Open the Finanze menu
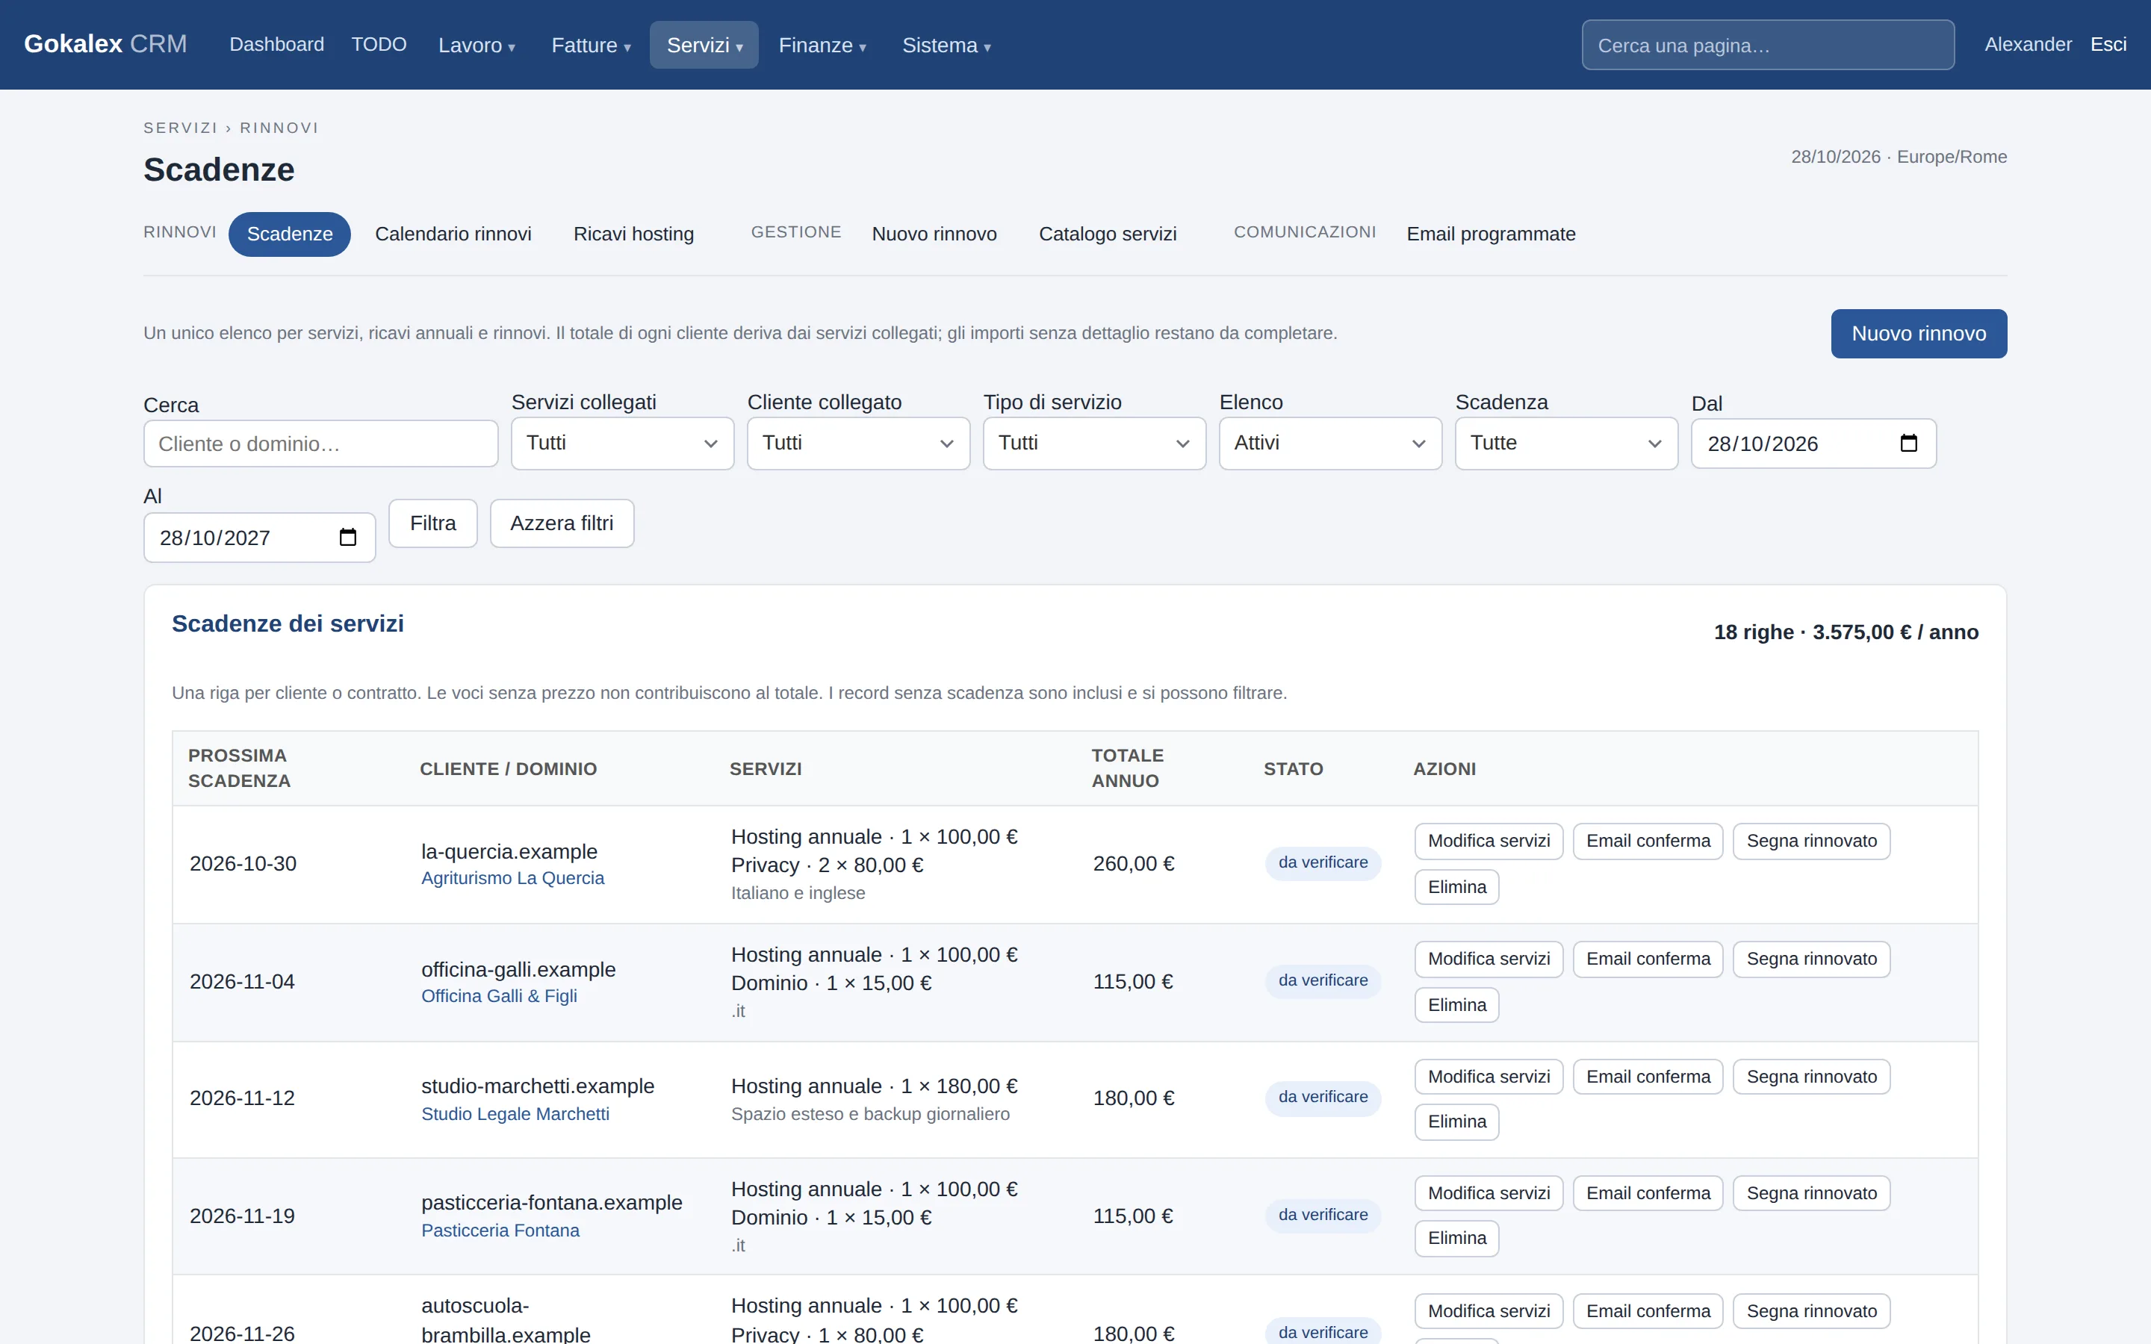 pos(822,45)
